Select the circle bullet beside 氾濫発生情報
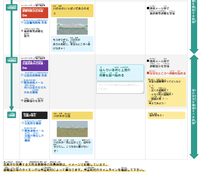Image resolution: width=203 pixels, height=176 pixels. (x=23, y=123)
